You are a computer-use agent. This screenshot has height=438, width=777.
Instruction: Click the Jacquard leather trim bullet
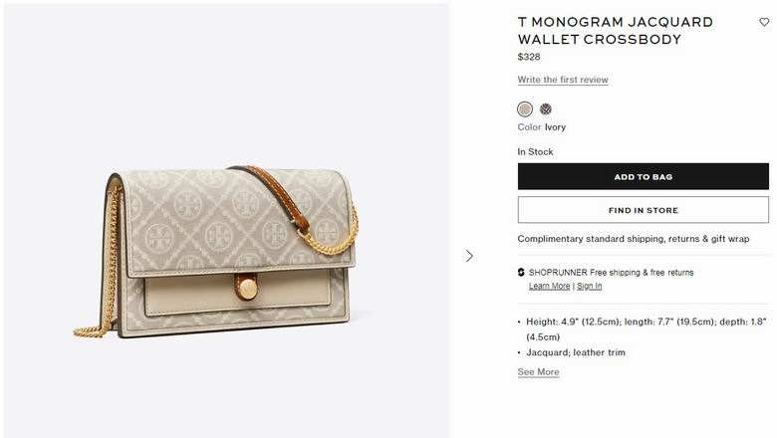tap(576, 352)
